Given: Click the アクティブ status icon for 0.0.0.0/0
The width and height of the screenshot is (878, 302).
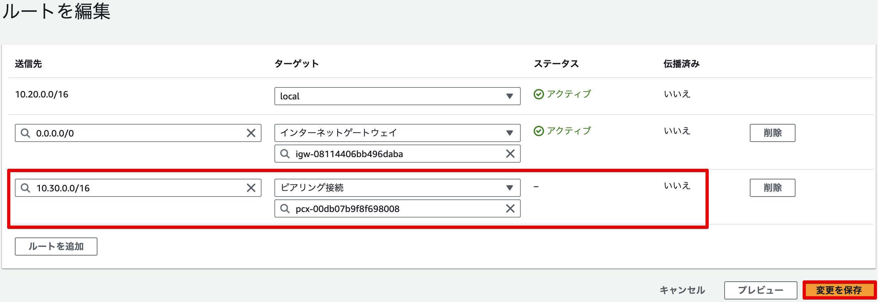Looking at the screenshot, I should (x=539, y=131).
